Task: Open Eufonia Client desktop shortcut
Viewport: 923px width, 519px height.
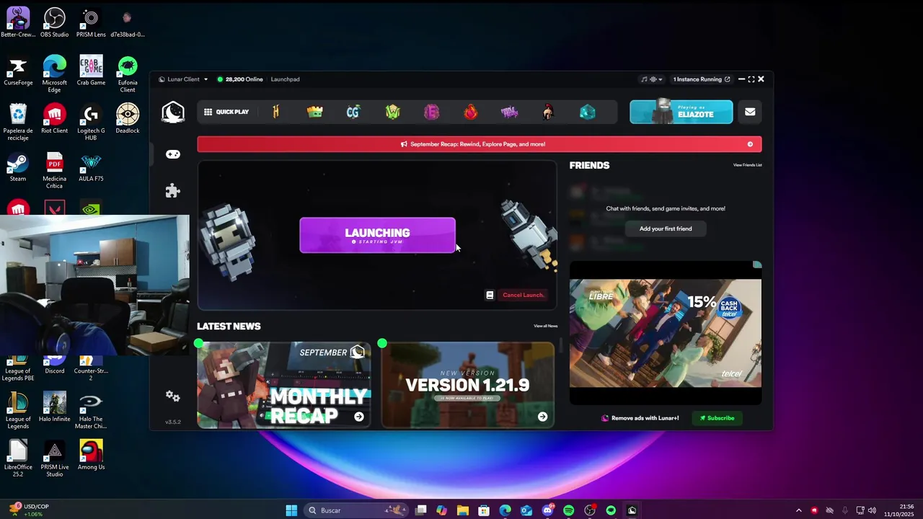Action: pos(128,74)
